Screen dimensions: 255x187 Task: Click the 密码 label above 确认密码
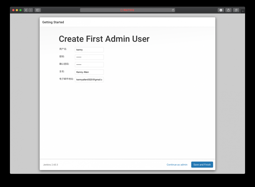(x=62, y=56)
